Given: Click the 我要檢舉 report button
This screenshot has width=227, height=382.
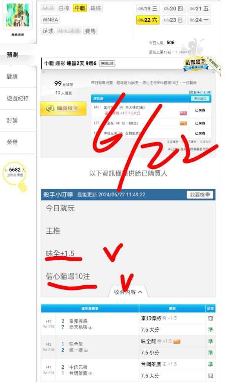Looking at the screenshot, I should pos(200,195).
